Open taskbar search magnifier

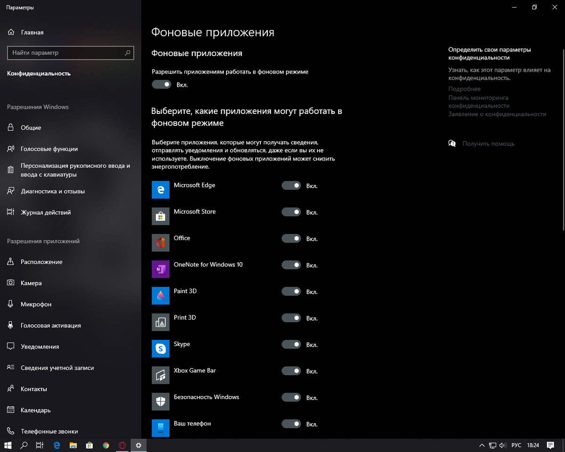pos(24,445)
